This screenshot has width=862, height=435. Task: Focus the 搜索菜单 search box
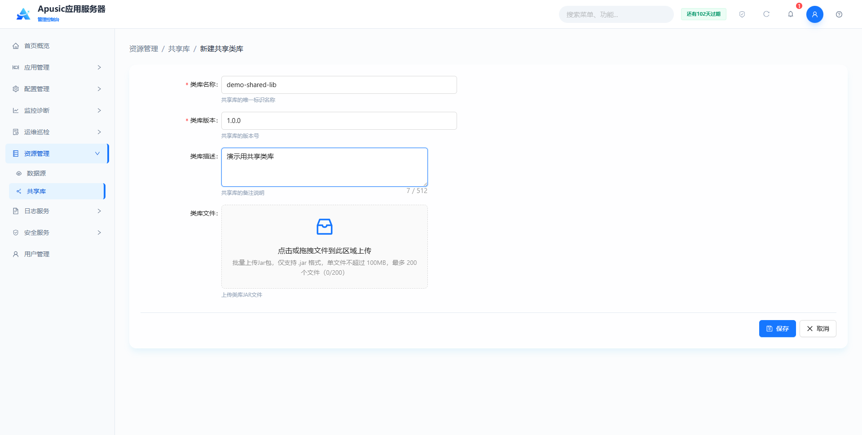point(616,14)
